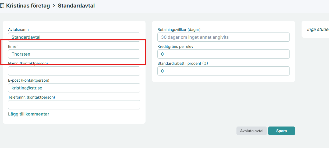Click the E-post (kontaktperson) label text
This screenshot has height=148, width=329.
click(x=29, y=80)
